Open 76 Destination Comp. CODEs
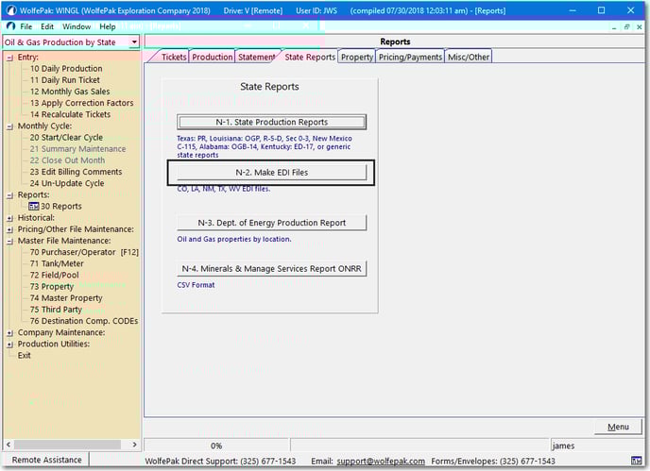The image size is (650, 471). pos(84,322)
